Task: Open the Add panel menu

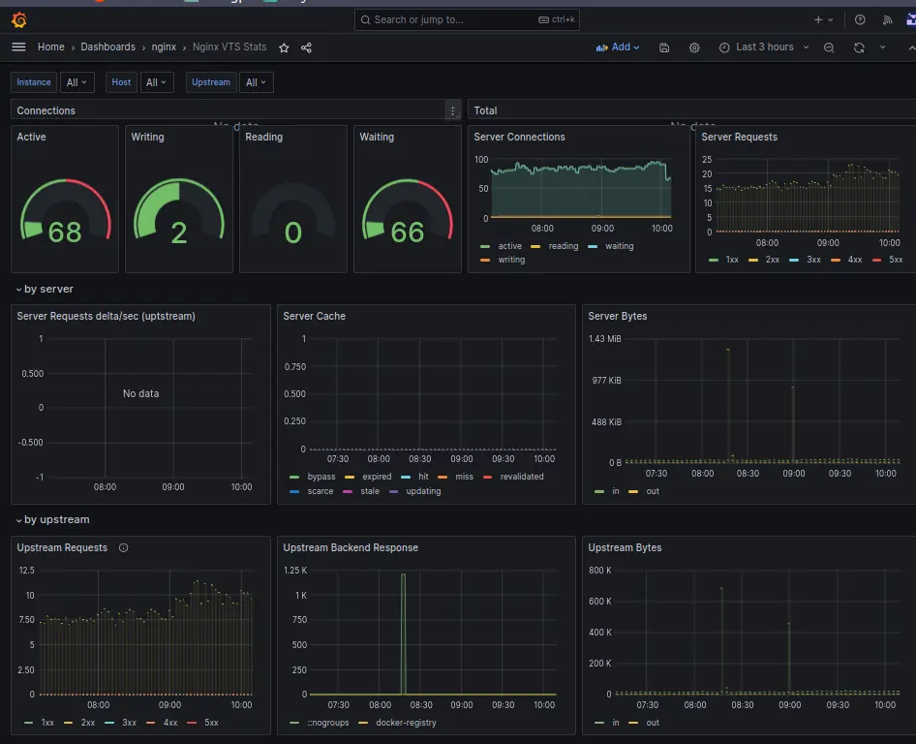Action: coord(617,46)
